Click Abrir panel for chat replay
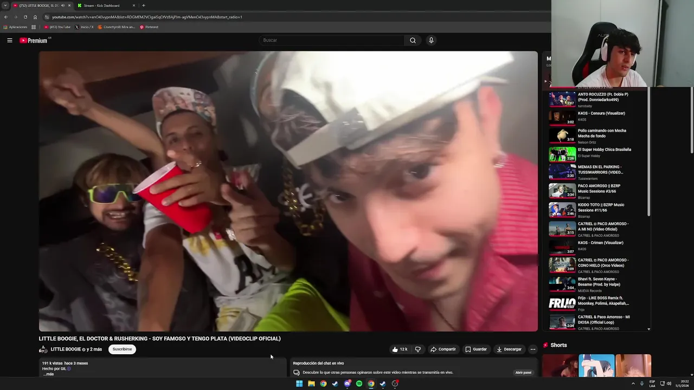The image size is (694, 390). (523, 373)
